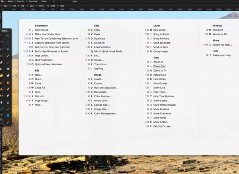Choose Page Setup... entry
The height and width of the screenshot is (174, 239).
coord(42,100)
